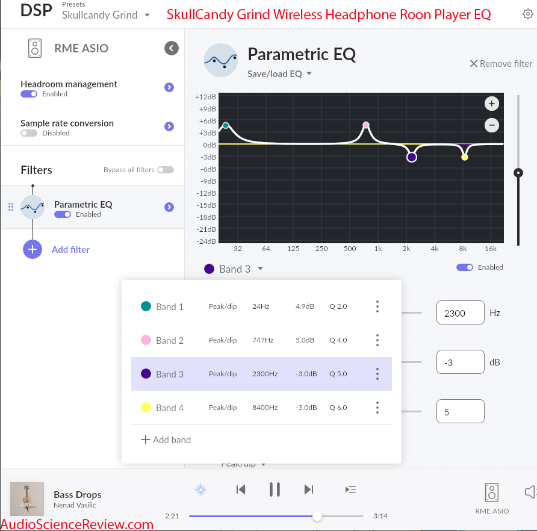
Task: Open DSP settings gear icon
Action: 527,14
